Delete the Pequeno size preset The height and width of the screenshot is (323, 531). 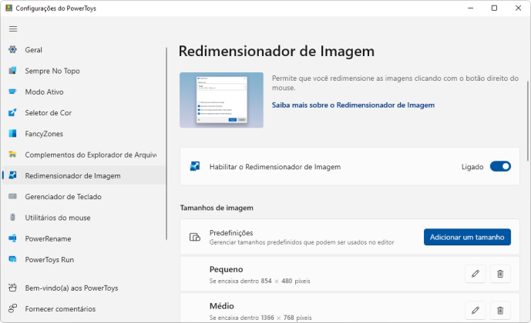500,274
